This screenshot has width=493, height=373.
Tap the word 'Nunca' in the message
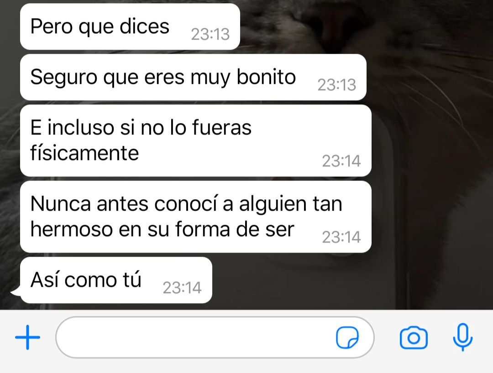click(60, 204)
